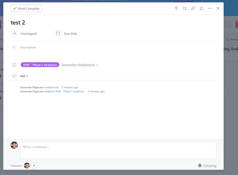Click Leonardo Pegoraro created task entry
Screen dimensions: 238x175
pyautogui.click(x=39, y=87)
